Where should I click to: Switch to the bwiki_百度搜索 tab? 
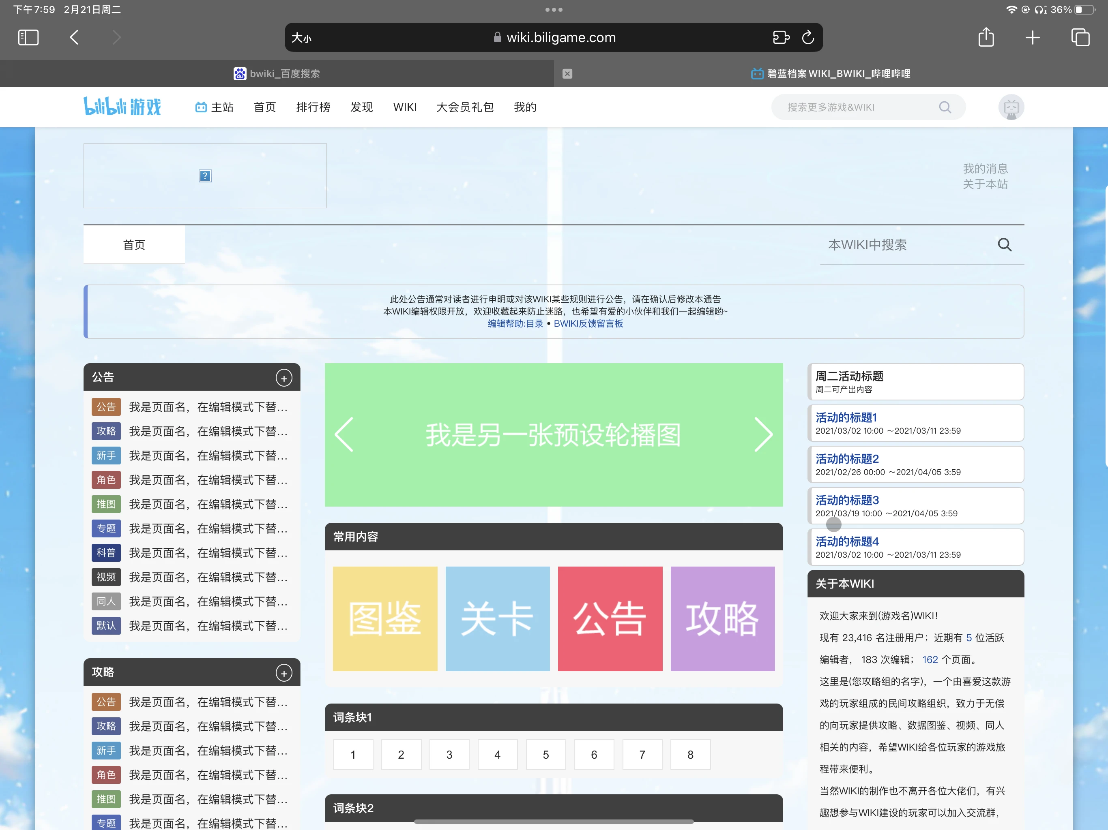click(x=277, y=74)
